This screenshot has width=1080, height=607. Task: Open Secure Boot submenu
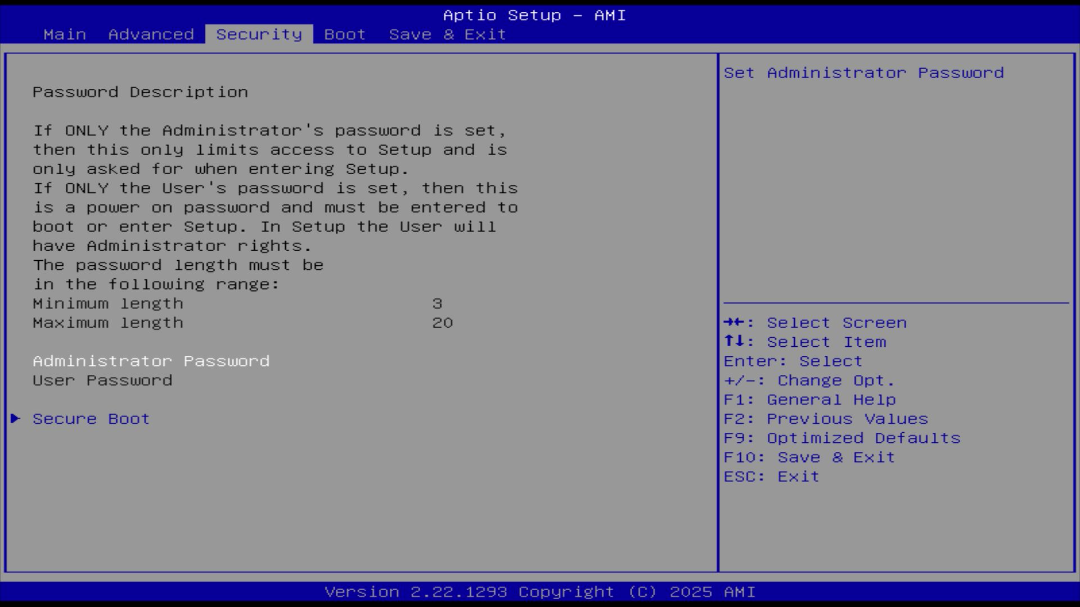pos(91,419)
